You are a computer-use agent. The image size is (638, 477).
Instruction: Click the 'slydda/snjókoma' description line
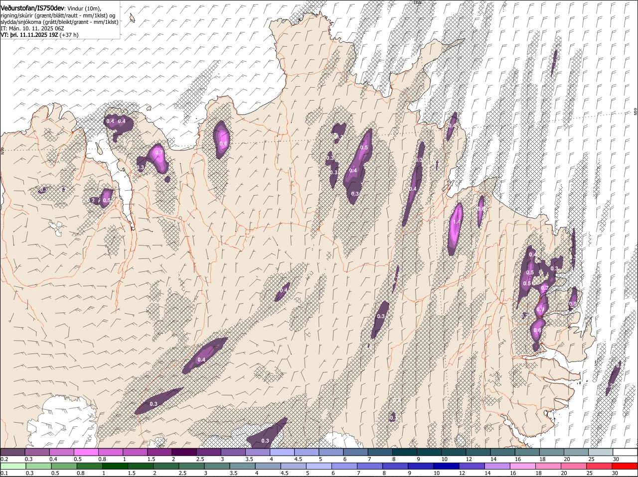pyautogui.click(x=59, y=22)
